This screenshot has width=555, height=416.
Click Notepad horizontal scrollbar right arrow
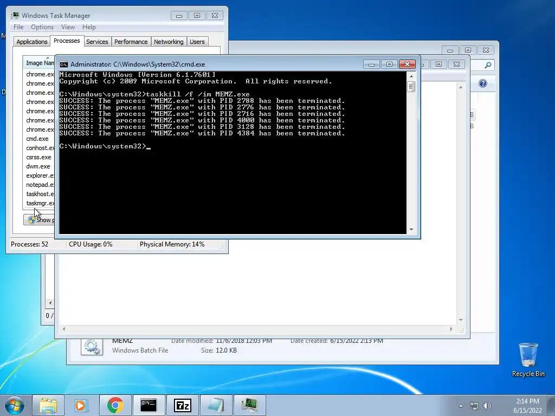(451, 329)
